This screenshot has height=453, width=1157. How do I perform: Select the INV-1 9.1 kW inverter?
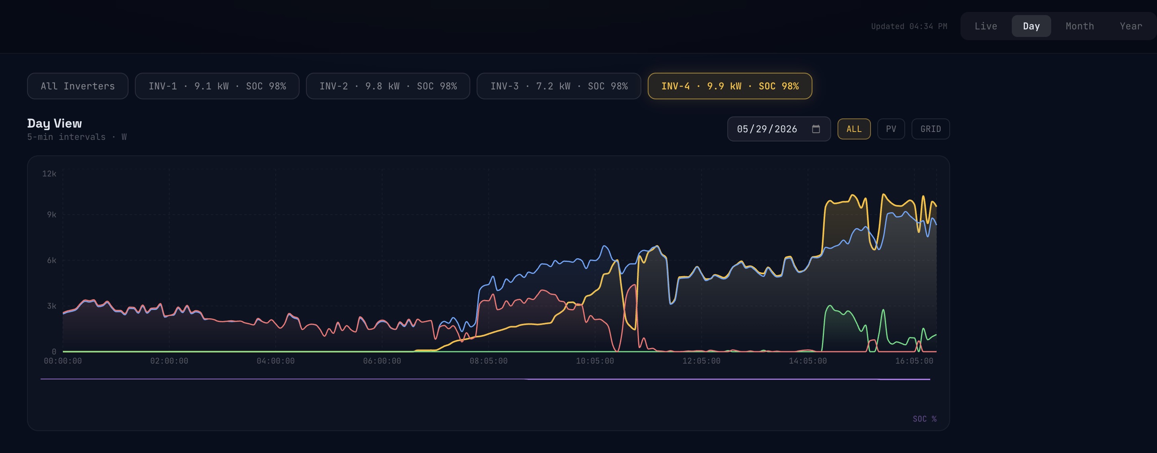217,86
